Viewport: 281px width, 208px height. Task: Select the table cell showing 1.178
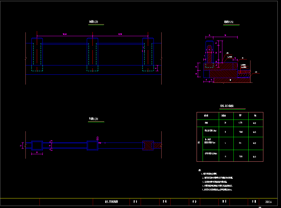[x=240, y=122]
